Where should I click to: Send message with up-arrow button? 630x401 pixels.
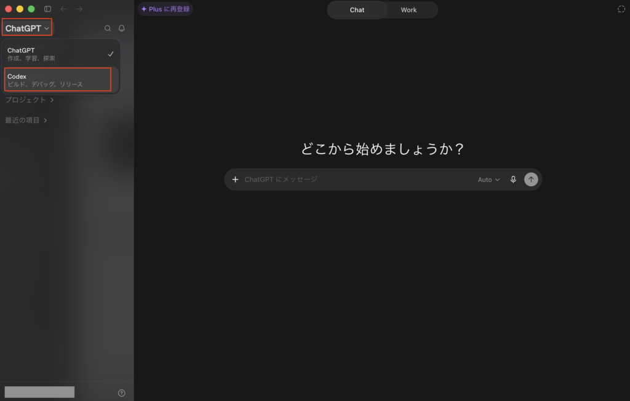click(x=531, y=179)
